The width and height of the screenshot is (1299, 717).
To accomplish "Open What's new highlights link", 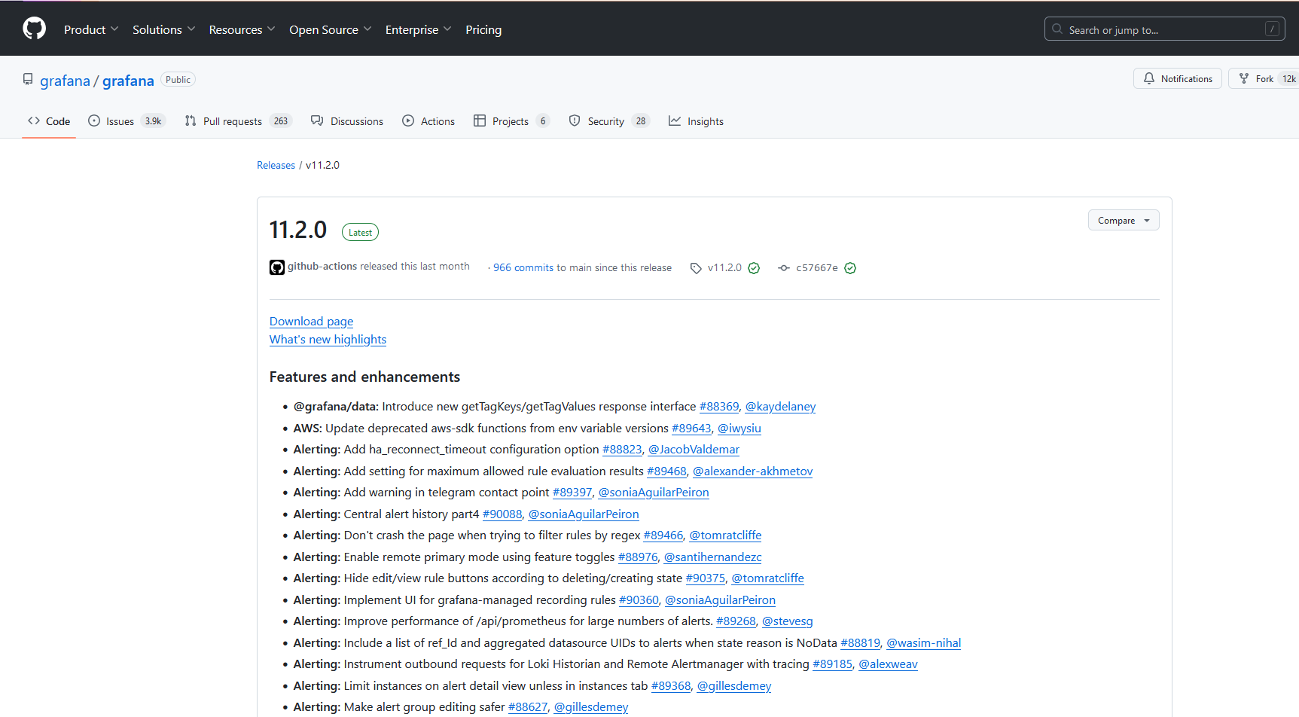I will click(x=328, y=340).
